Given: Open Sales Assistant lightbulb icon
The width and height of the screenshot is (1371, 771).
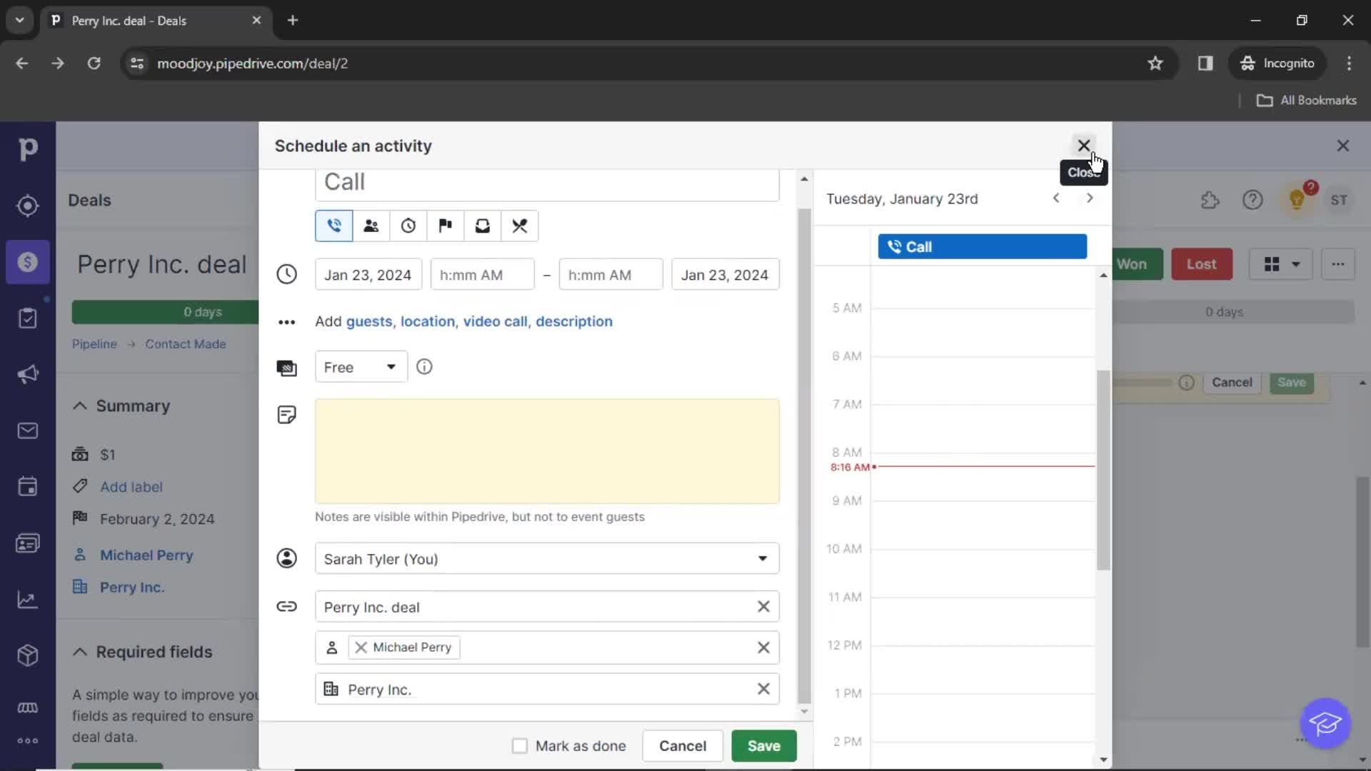Looking at the screenshot, I should tap(1297, 201).
